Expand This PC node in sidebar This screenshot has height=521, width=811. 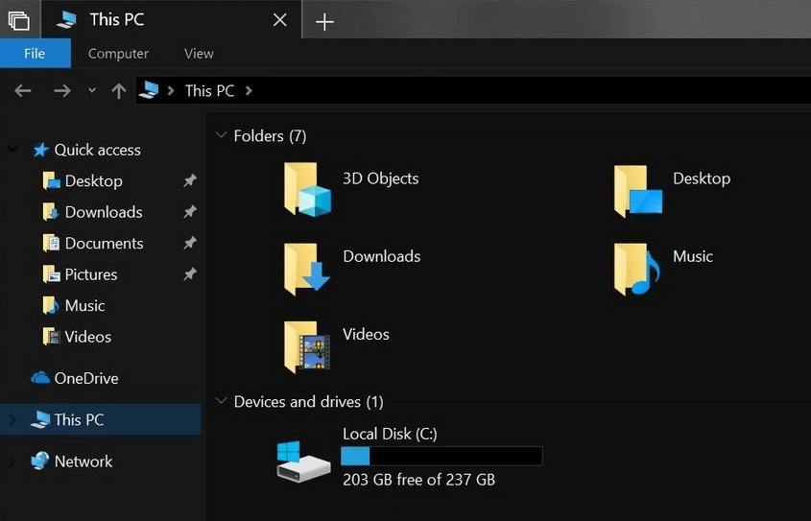[12, 419]
